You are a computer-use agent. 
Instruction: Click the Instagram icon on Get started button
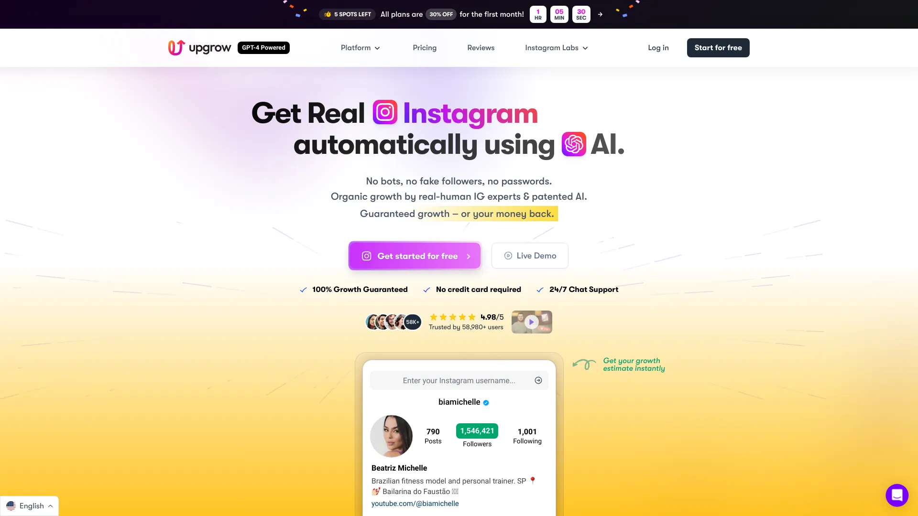click(367, 255)
